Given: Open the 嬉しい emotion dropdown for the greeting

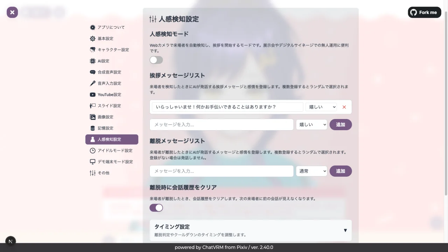Looking at the screenshot, I should point(321,107).
